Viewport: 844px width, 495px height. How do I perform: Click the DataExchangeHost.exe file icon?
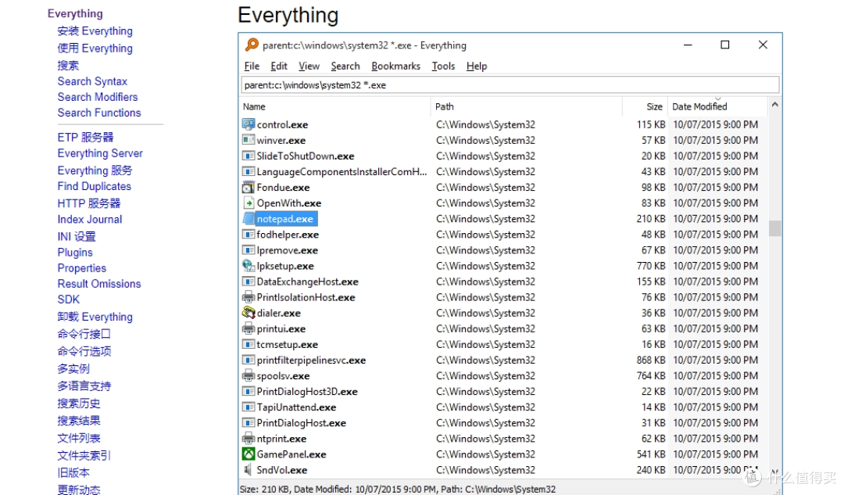point(249,282)
